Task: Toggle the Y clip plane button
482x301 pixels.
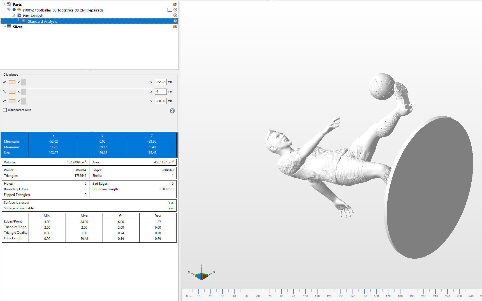Action: coord(12,92)
